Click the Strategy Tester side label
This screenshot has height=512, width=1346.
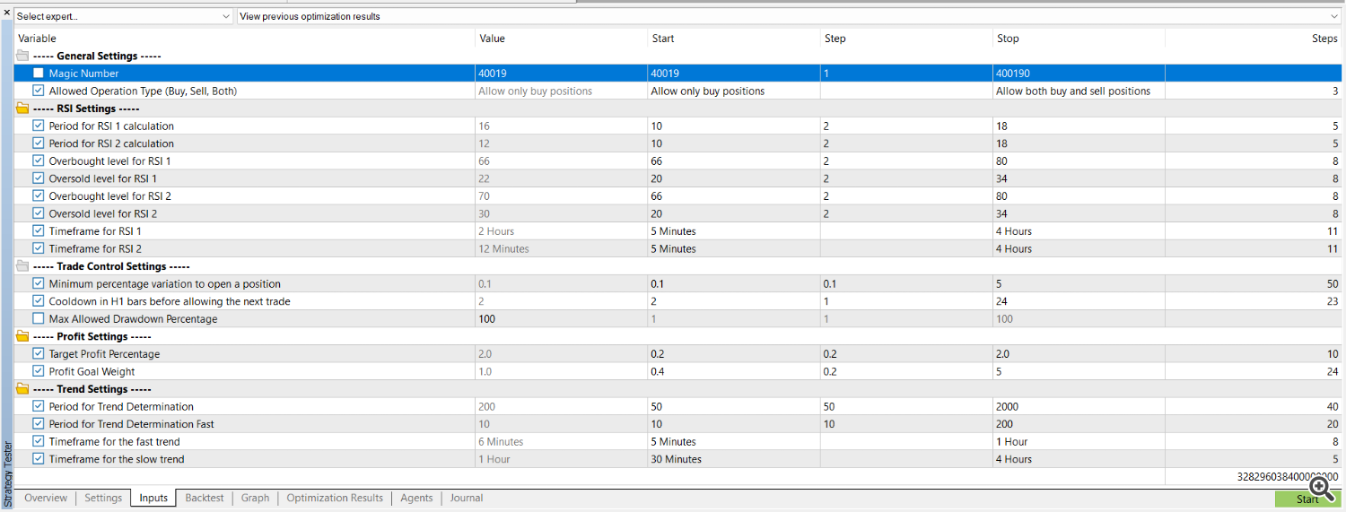coord(7,474)
